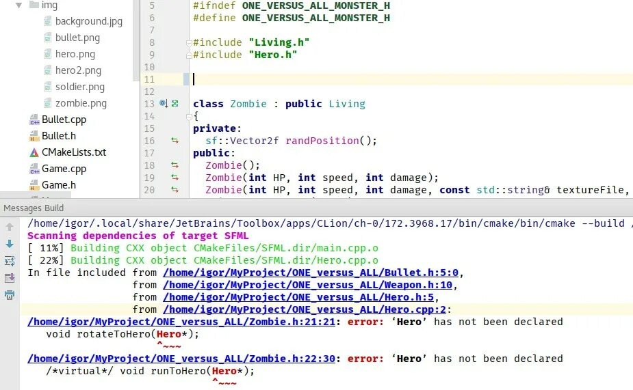The height and width of the screenshot is (390, 633).
Task: Click definition navigation gutter icon on line 16
Action: point(175,141)
